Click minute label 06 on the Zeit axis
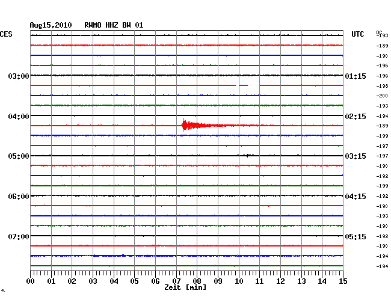Viewport: 391px width, 297px height. 155,281
